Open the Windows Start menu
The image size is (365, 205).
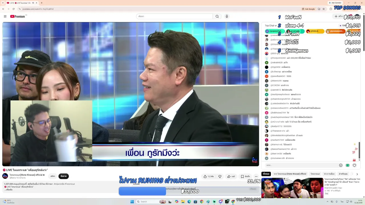(x=132, y=202)
